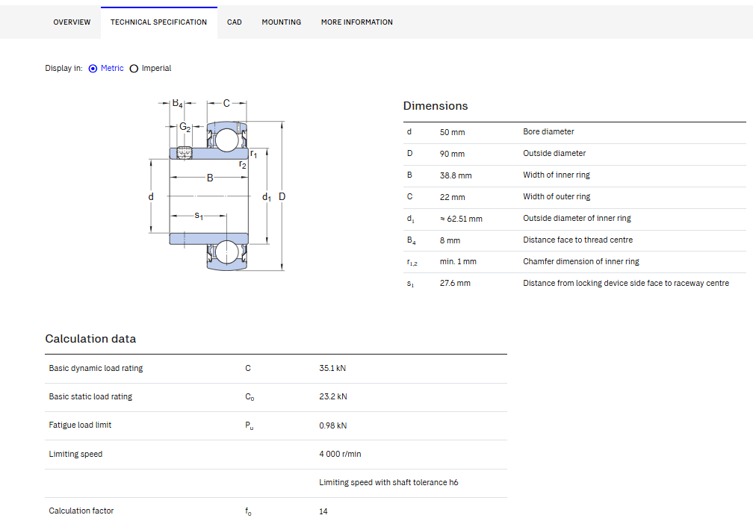The width and height of the screenshot is (753, 521).
Task: Click the 'r1,2' symbol in Dimensions table
Action: point(412,262)
